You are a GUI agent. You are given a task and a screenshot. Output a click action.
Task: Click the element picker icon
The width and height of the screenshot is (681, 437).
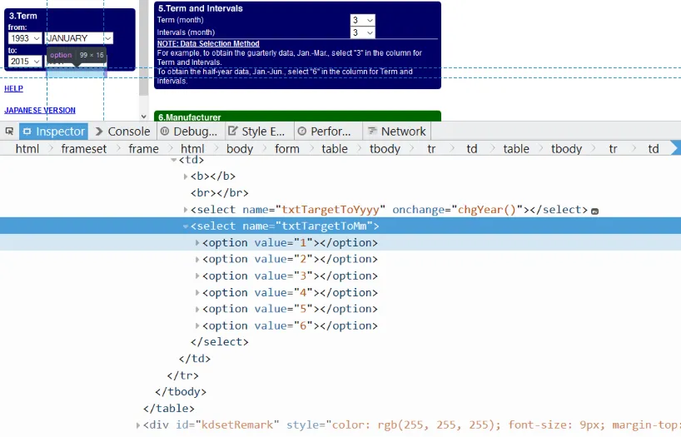pos(9,132)
